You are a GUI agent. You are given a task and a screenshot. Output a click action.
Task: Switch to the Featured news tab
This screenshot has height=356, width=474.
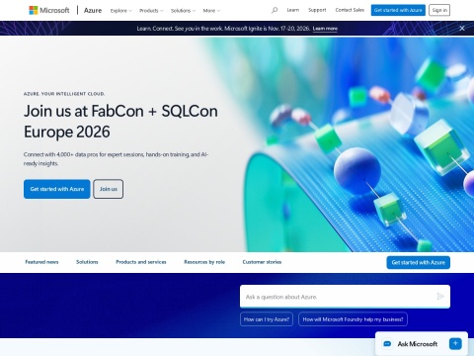coord(41,262)
